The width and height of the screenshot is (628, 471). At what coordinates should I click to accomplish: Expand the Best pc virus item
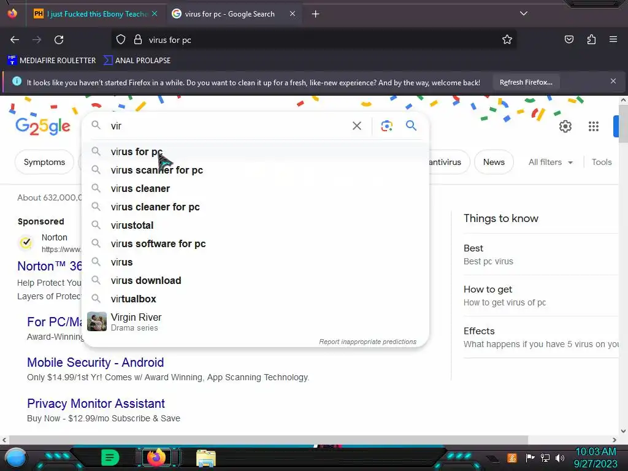pyautogui.click(x=541, y=255)
